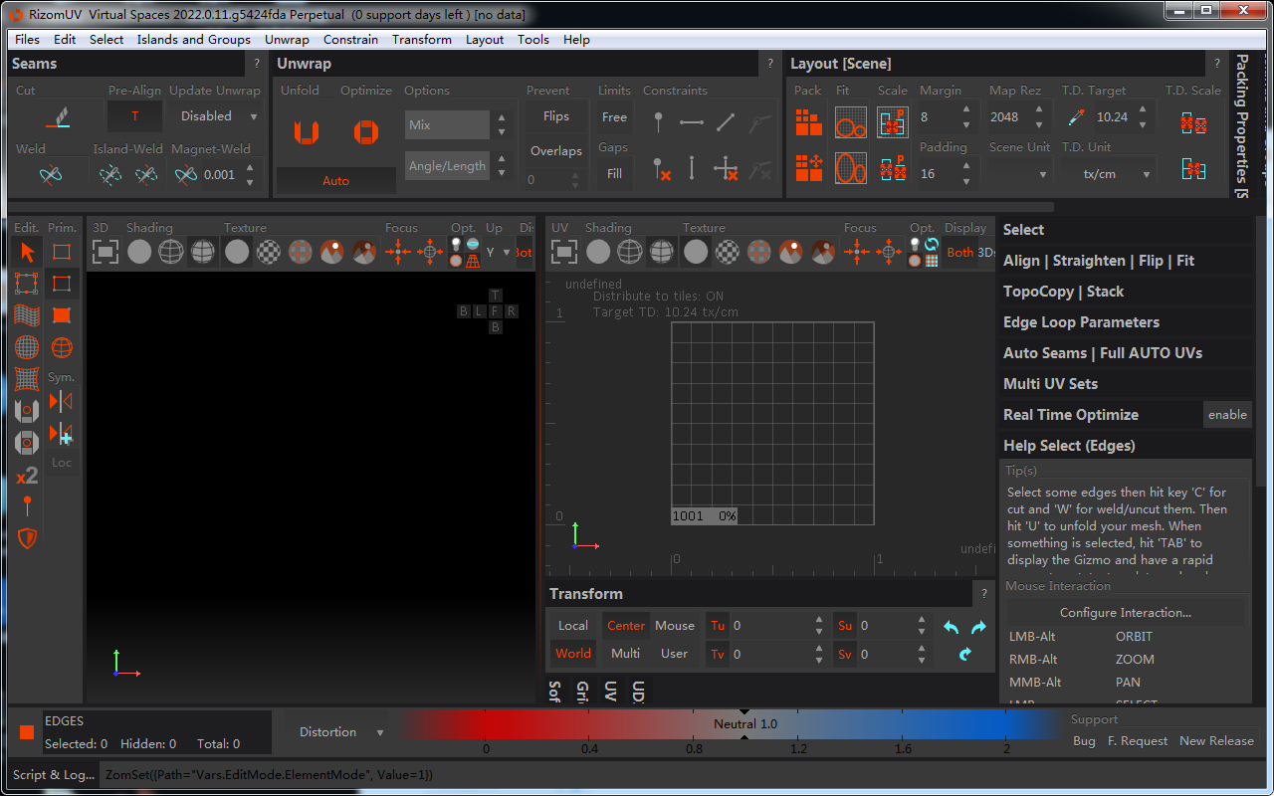Click the Unfold U icon
1274x796 pixels.
click(306, 131)
